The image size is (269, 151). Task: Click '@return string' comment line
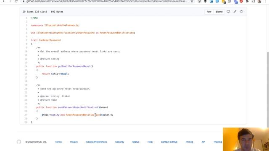(x=50, y=59)
